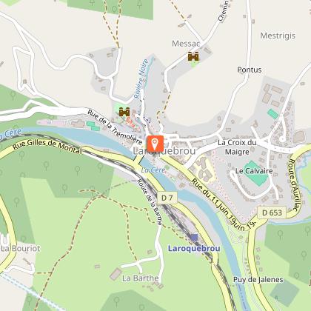311x311 pixels.
Task: Click the Puy de Jalenes label
Action: coord(258,280)
